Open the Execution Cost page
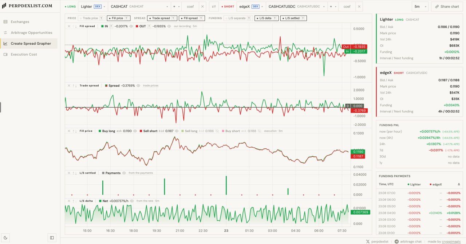Screen dimensions: 466x244 (x=24, y=54)
